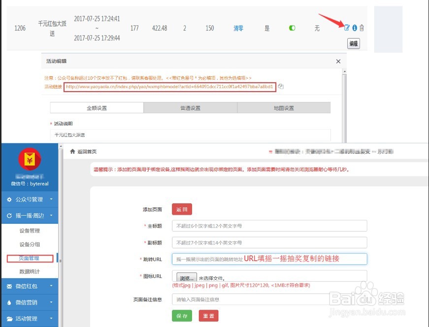The height and width of the screenshot is (327, 429).
Task: Click the edit pencil icon for activity 1206
Action: coord(347,27)
